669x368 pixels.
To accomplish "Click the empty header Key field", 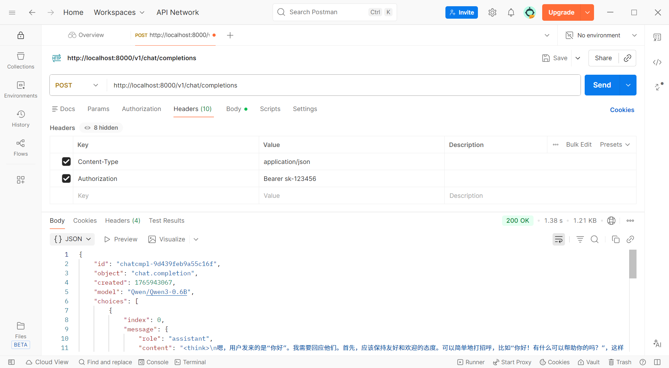I will [166, 196].
